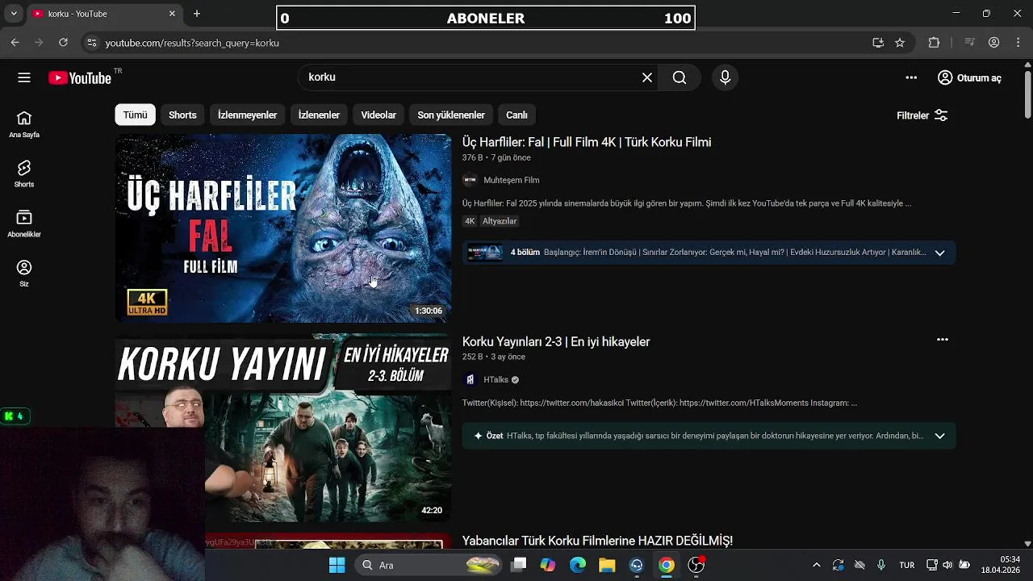Viewport: 1033px width, 581px height.
Task: Open Copilot from the taskbar
Action: pyautogui.click(x=548, y=565)
